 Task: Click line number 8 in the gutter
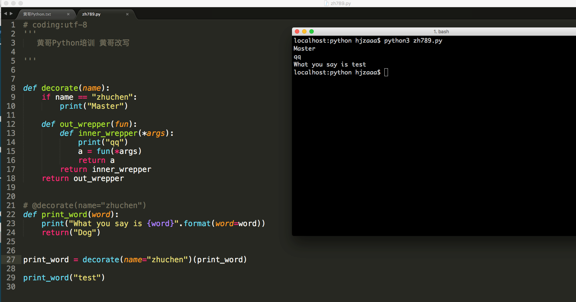13,88
